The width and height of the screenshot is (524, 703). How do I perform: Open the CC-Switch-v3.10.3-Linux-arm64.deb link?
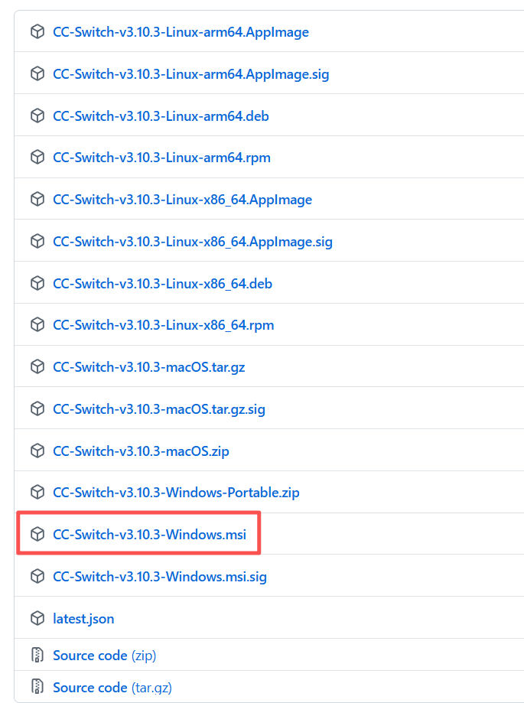(x=161, y=116)
